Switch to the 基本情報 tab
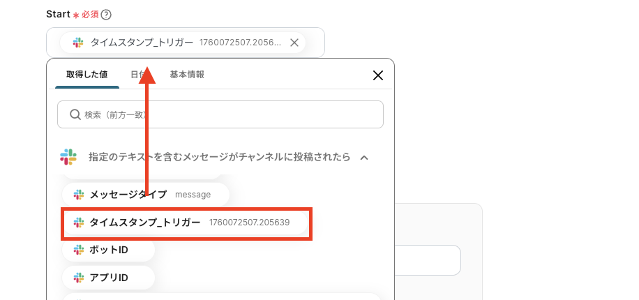 (x=187, y=75)
